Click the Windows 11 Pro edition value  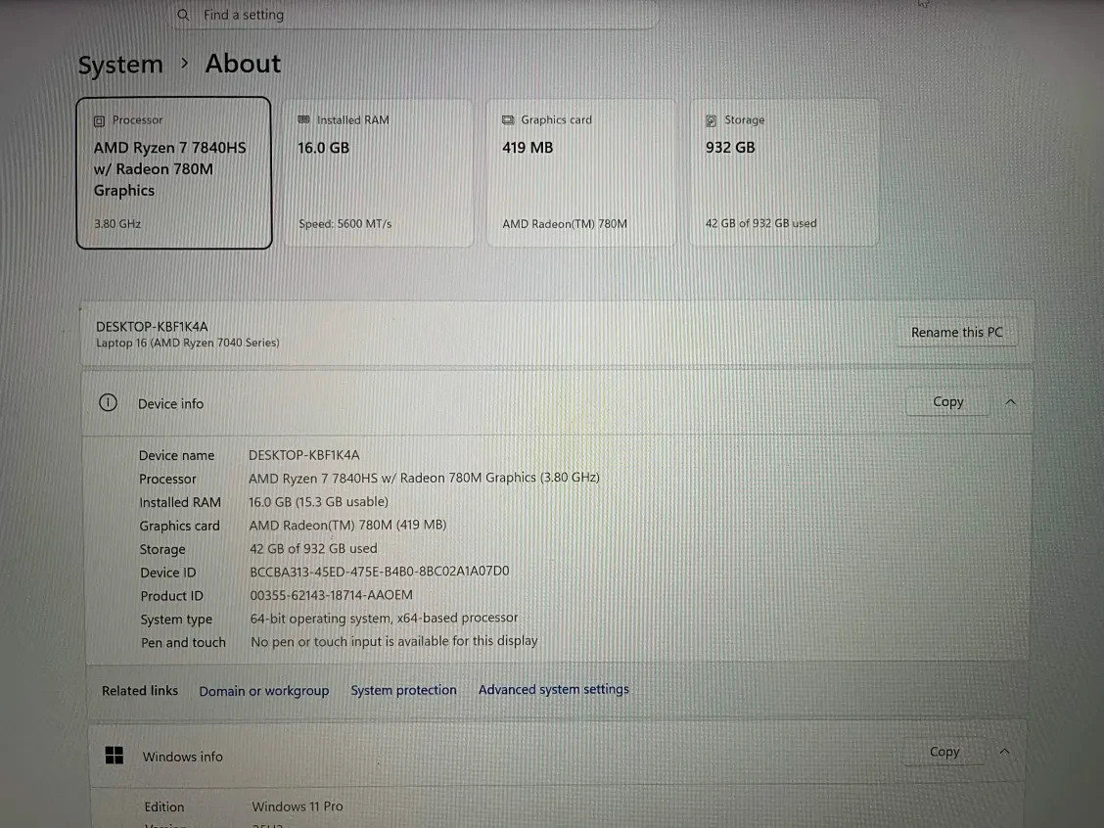point(298,806)
